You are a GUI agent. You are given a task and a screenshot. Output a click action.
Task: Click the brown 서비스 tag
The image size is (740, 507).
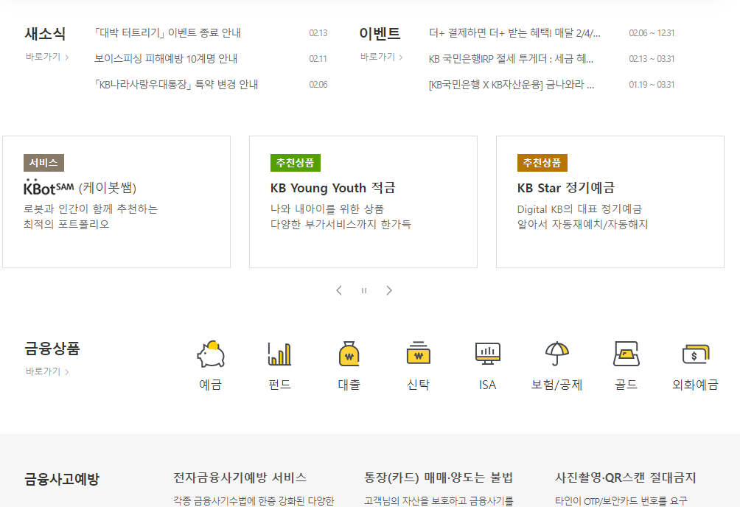[x=44, y=163]
